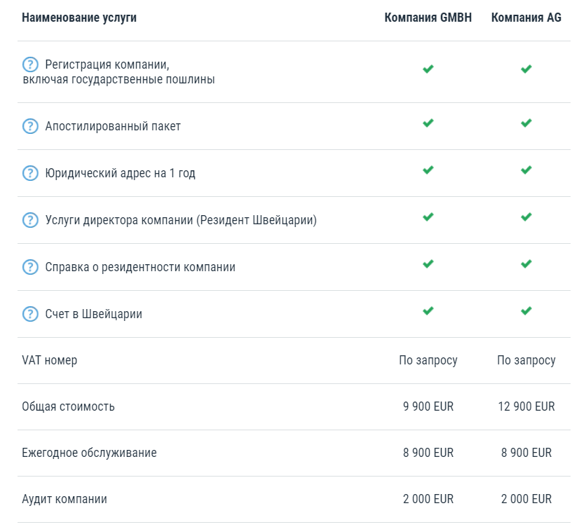This screenshot has width=586, height=527.
Task: Open the tooltip icon for Юридический адрес
Action: (x=30, y=173)
